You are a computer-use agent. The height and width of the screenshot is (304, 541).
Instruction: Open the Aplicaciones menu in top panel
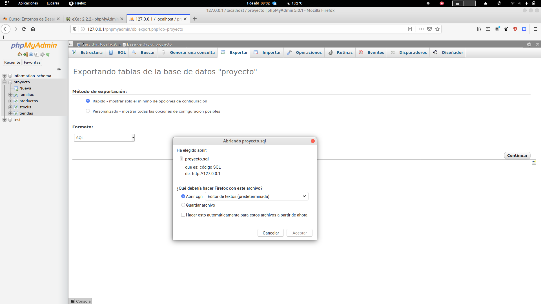pos(28,3)
